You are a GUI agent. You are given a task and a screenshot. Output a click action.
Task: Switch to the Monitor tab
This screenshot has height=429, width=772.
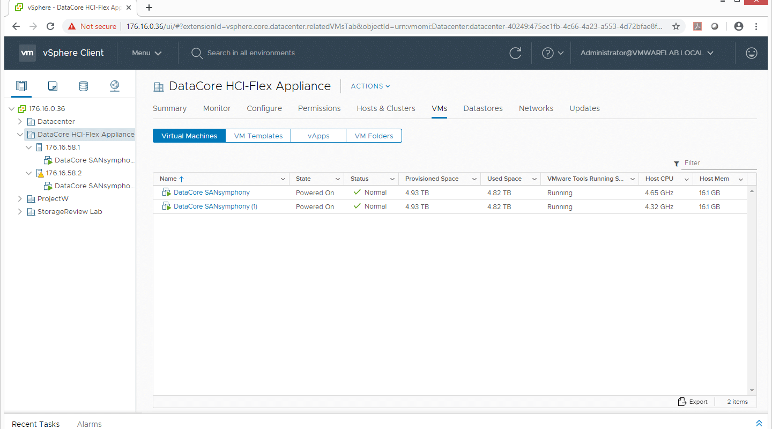(x=217, y=108)
